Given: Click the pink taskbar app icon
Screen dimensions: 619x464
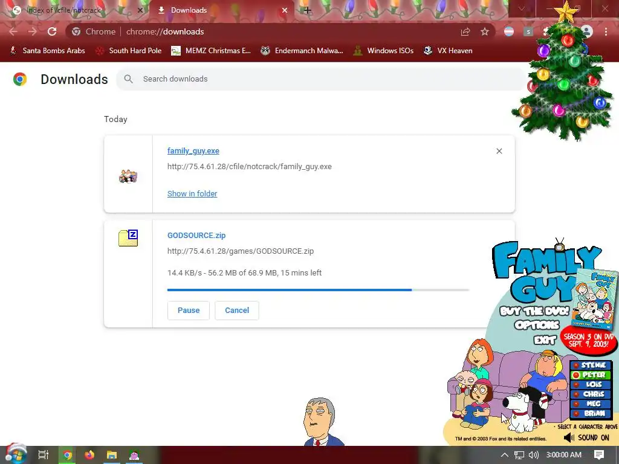Looking at the screenshot, I should pyautogui.click(x=134, y=455).
